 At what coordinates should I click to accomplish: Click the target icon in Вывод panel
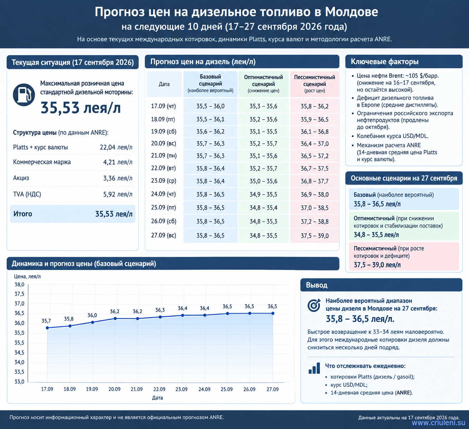point(314,305)
